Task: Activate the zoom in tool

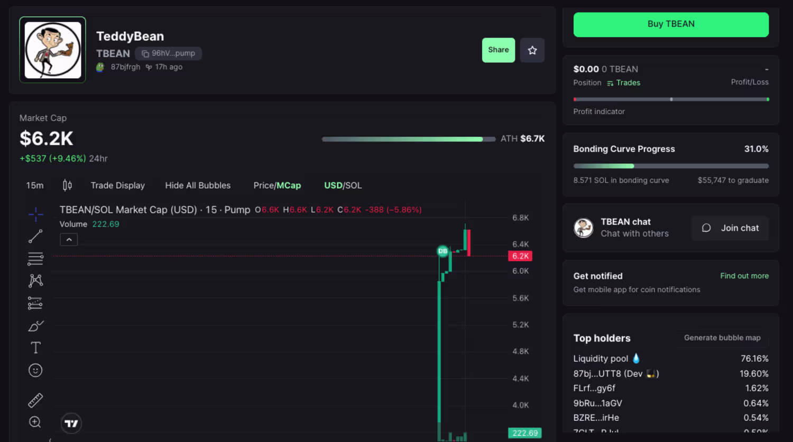Action: pos(35,422)
